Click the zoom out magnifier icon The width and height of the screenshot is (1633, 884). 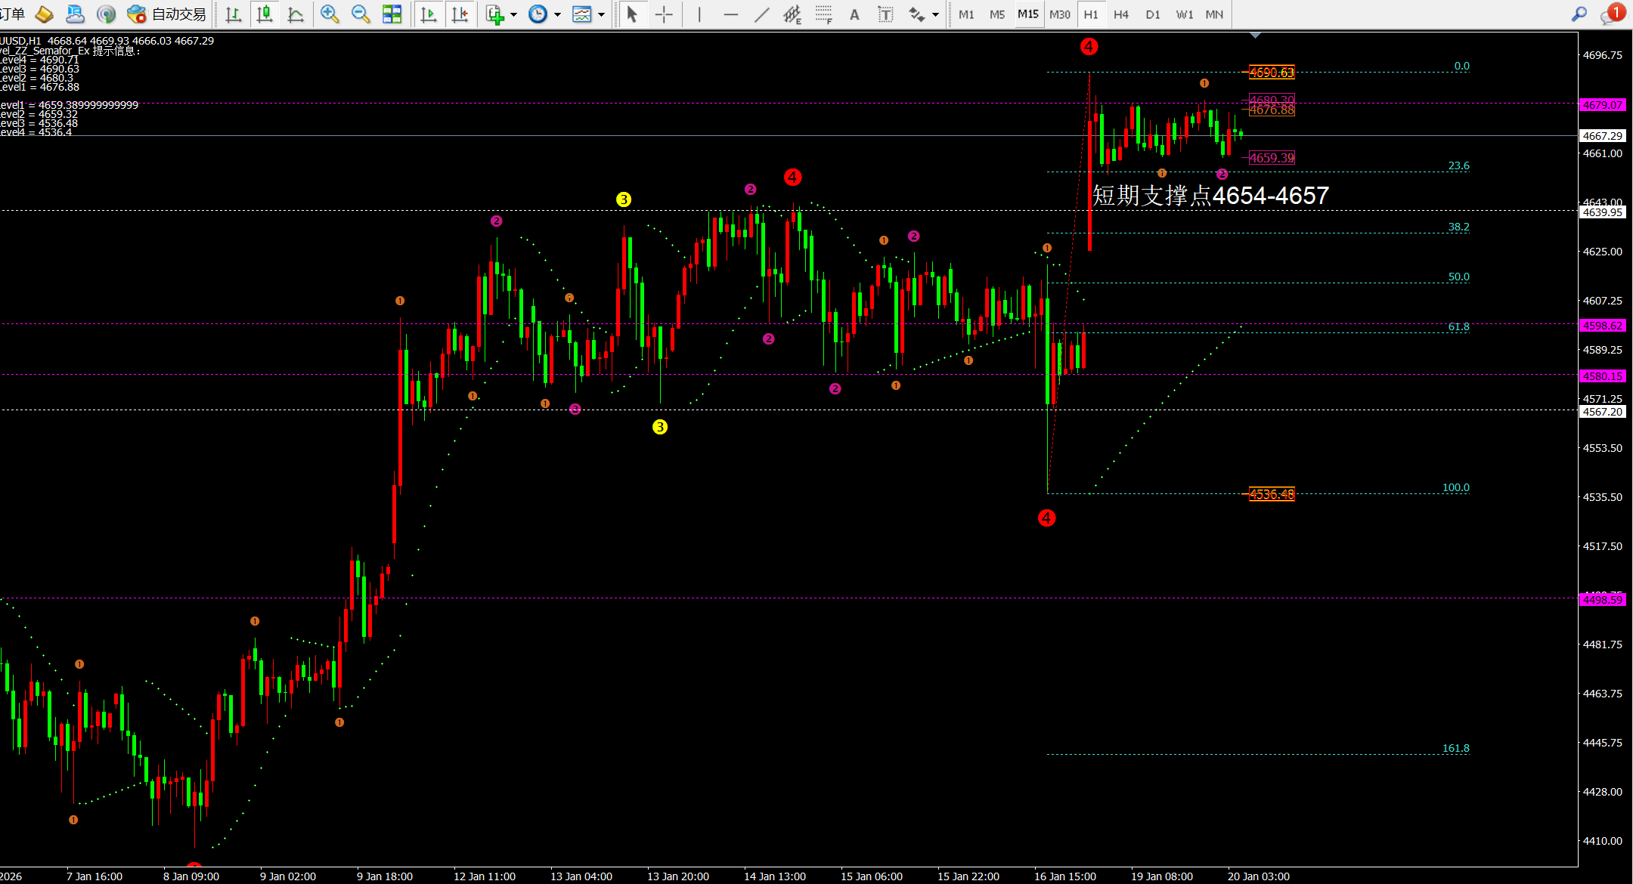click(x=361, y=14)
